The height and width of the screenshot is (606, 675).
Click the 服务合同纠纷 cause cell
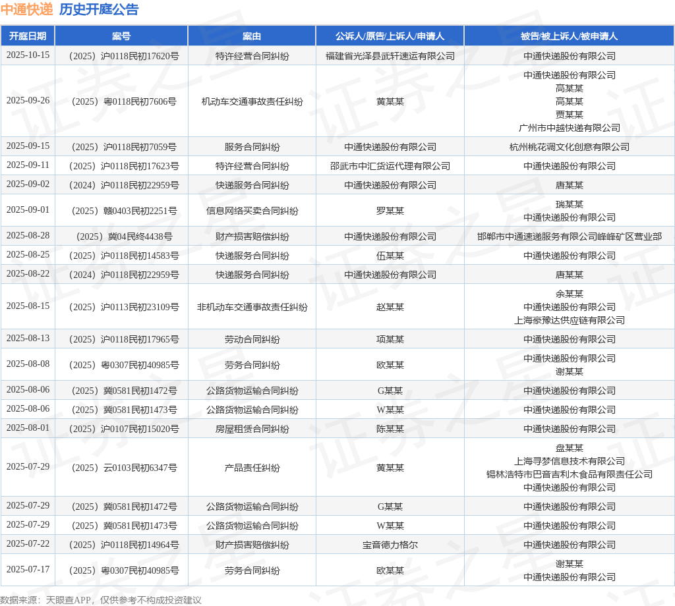[x=252, y=147]
